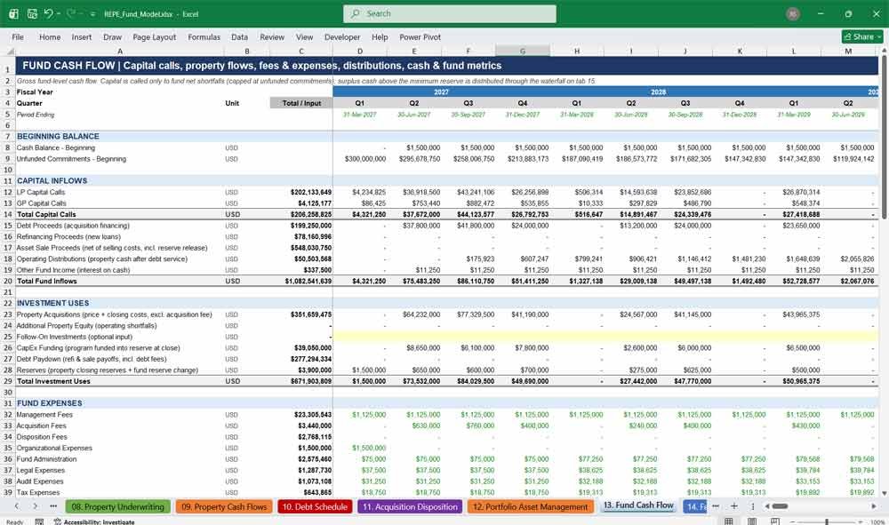The width and height of the screenshot is (889, 525).
Task: Click the zoom out minus button
Action: [793, 521]
